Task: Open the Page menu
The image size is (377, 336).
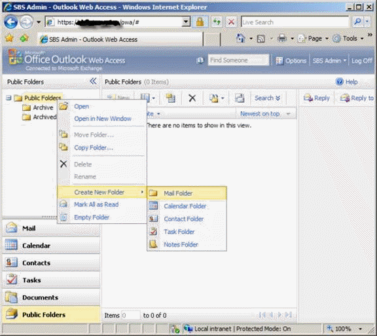Action: [x=313, y=39]
